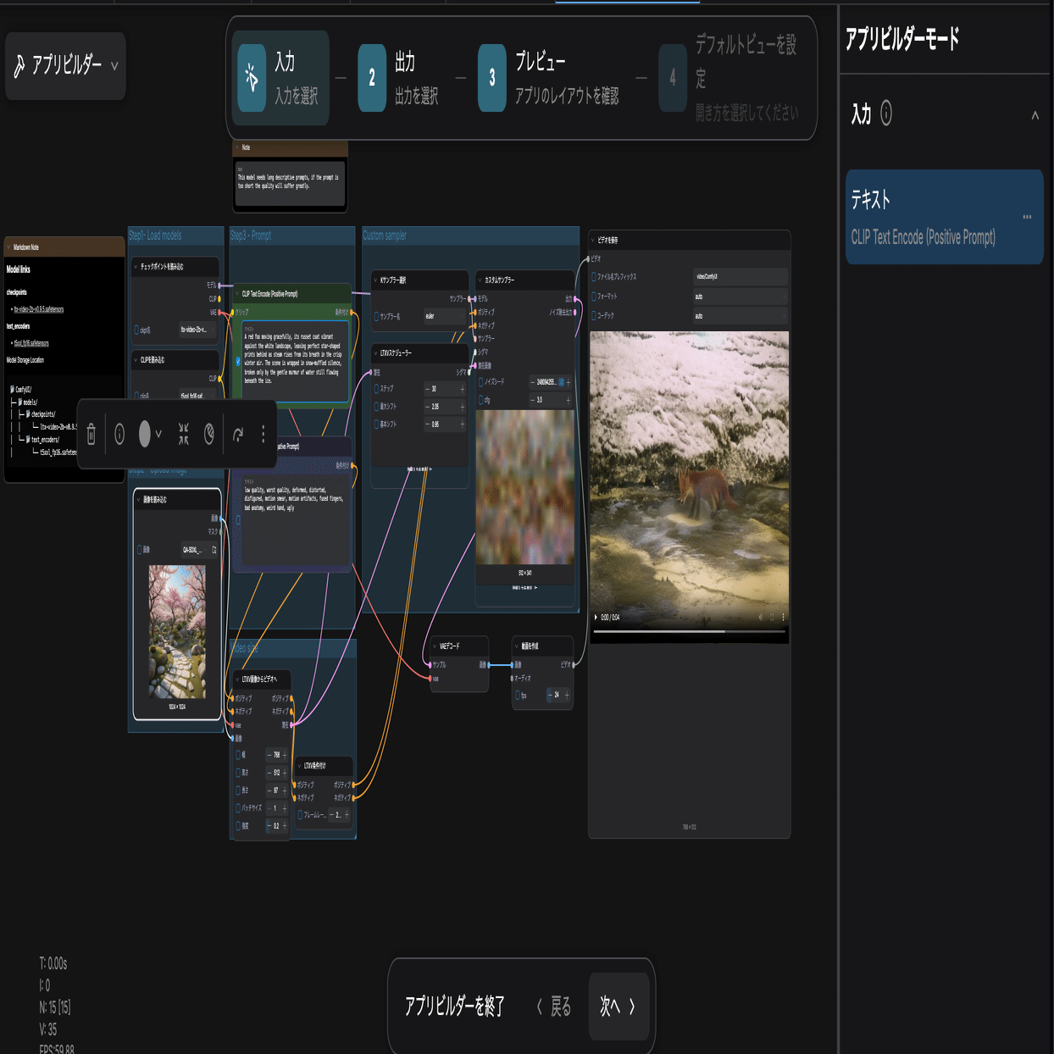
Task: Click Custom sampler group title
Action: click(385, 236)
